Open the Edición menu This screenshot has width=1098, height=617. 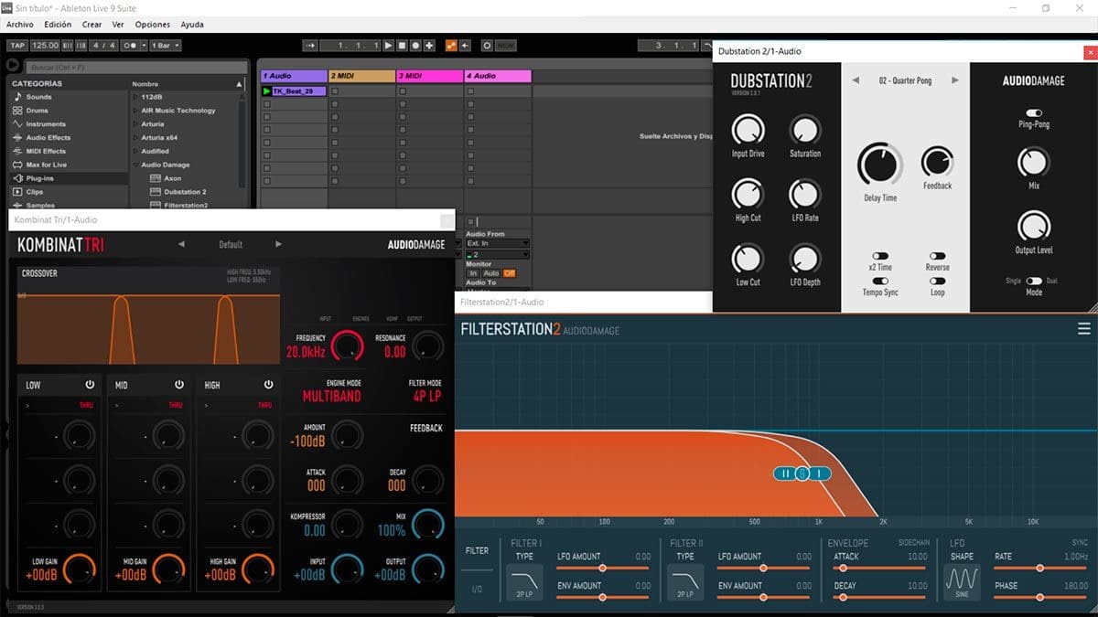click(58, 25)
